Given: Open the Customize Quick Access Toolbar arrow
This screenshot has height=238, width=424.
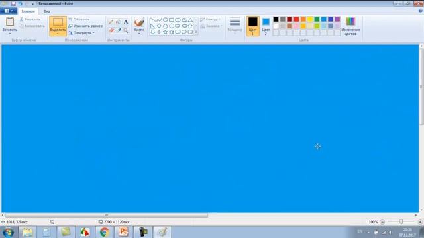Looking at the screenshot, I should [32, 4].
